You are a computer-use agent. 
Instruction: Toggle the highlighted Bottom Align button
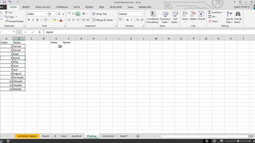[x=78, y=14]
